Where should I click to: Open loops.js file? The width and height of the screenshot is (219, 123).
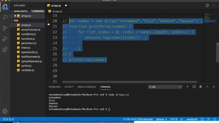[27, 48]
